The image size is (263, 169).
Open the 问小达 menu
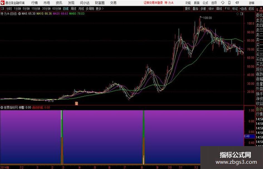point(85,3)
